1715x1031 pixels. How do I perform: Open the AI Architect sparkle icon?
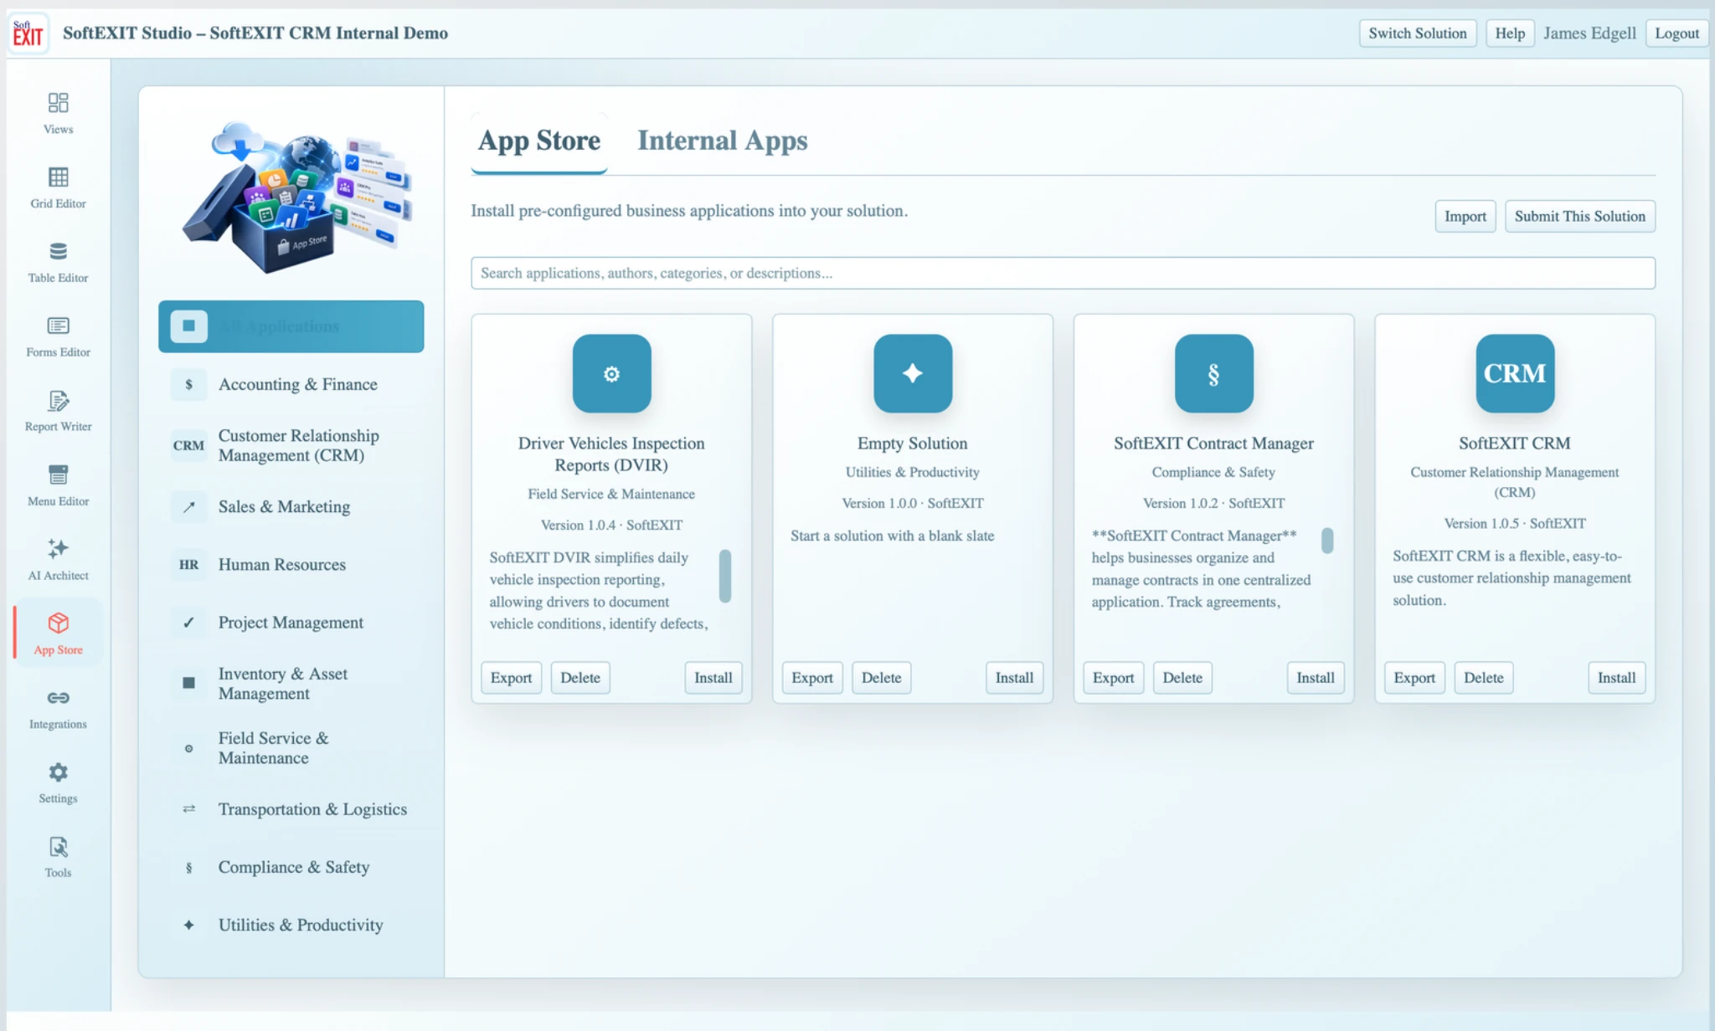click(x=58, y=549)
